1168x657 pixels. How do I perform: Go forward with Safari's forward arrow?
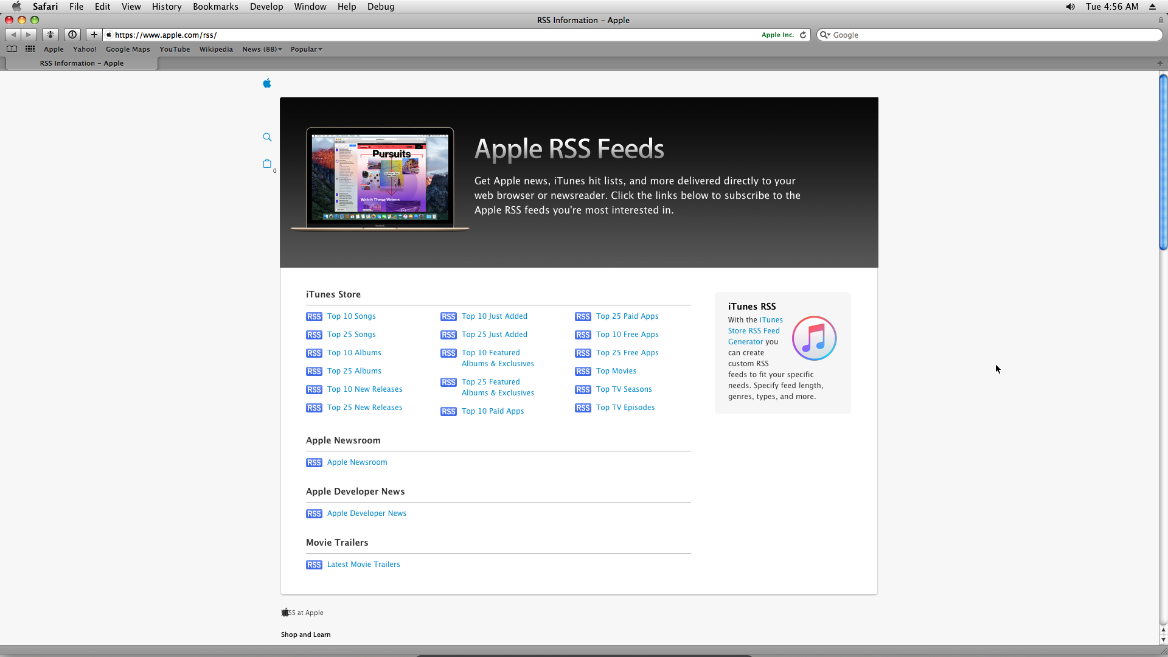click(29, 35)
